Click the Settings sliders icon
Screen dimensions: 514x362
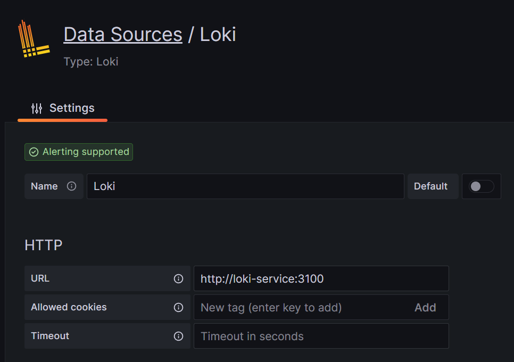click(x=37, y=108)
